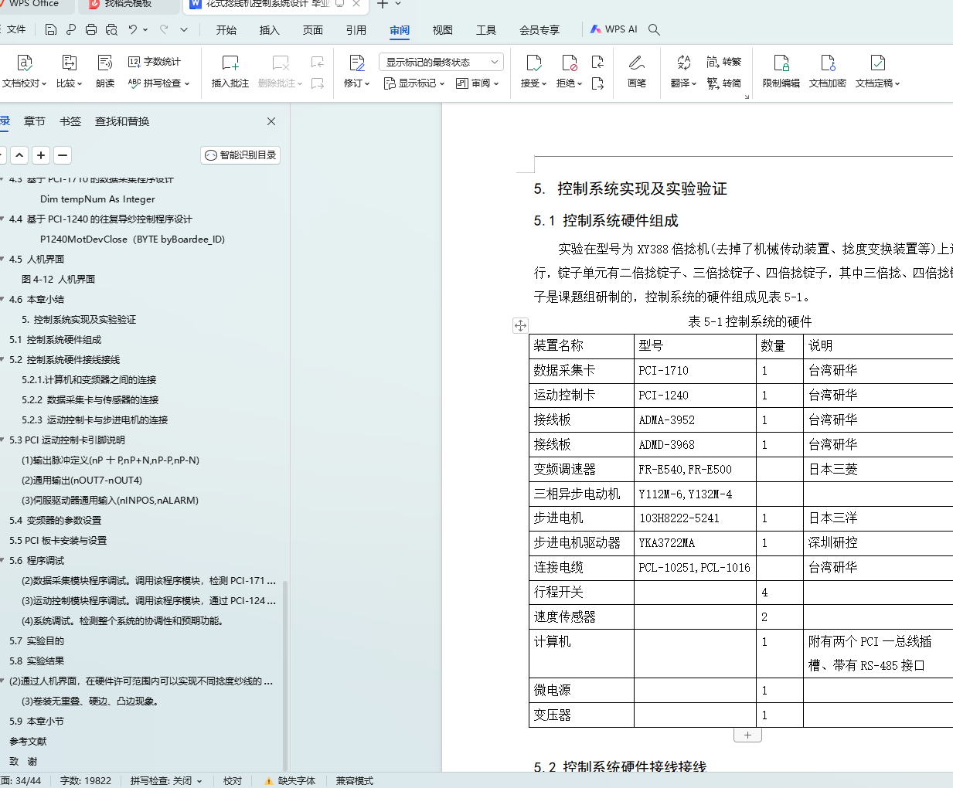
Task: Click 智能识别目录 button
Action: [240, 155]
